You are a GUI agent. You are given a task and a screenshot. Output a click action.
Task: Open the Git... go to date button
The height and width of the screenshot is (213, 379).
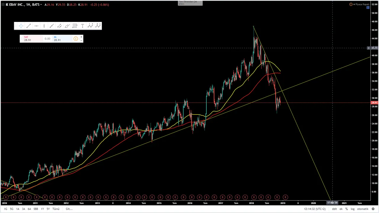(69, 209)
